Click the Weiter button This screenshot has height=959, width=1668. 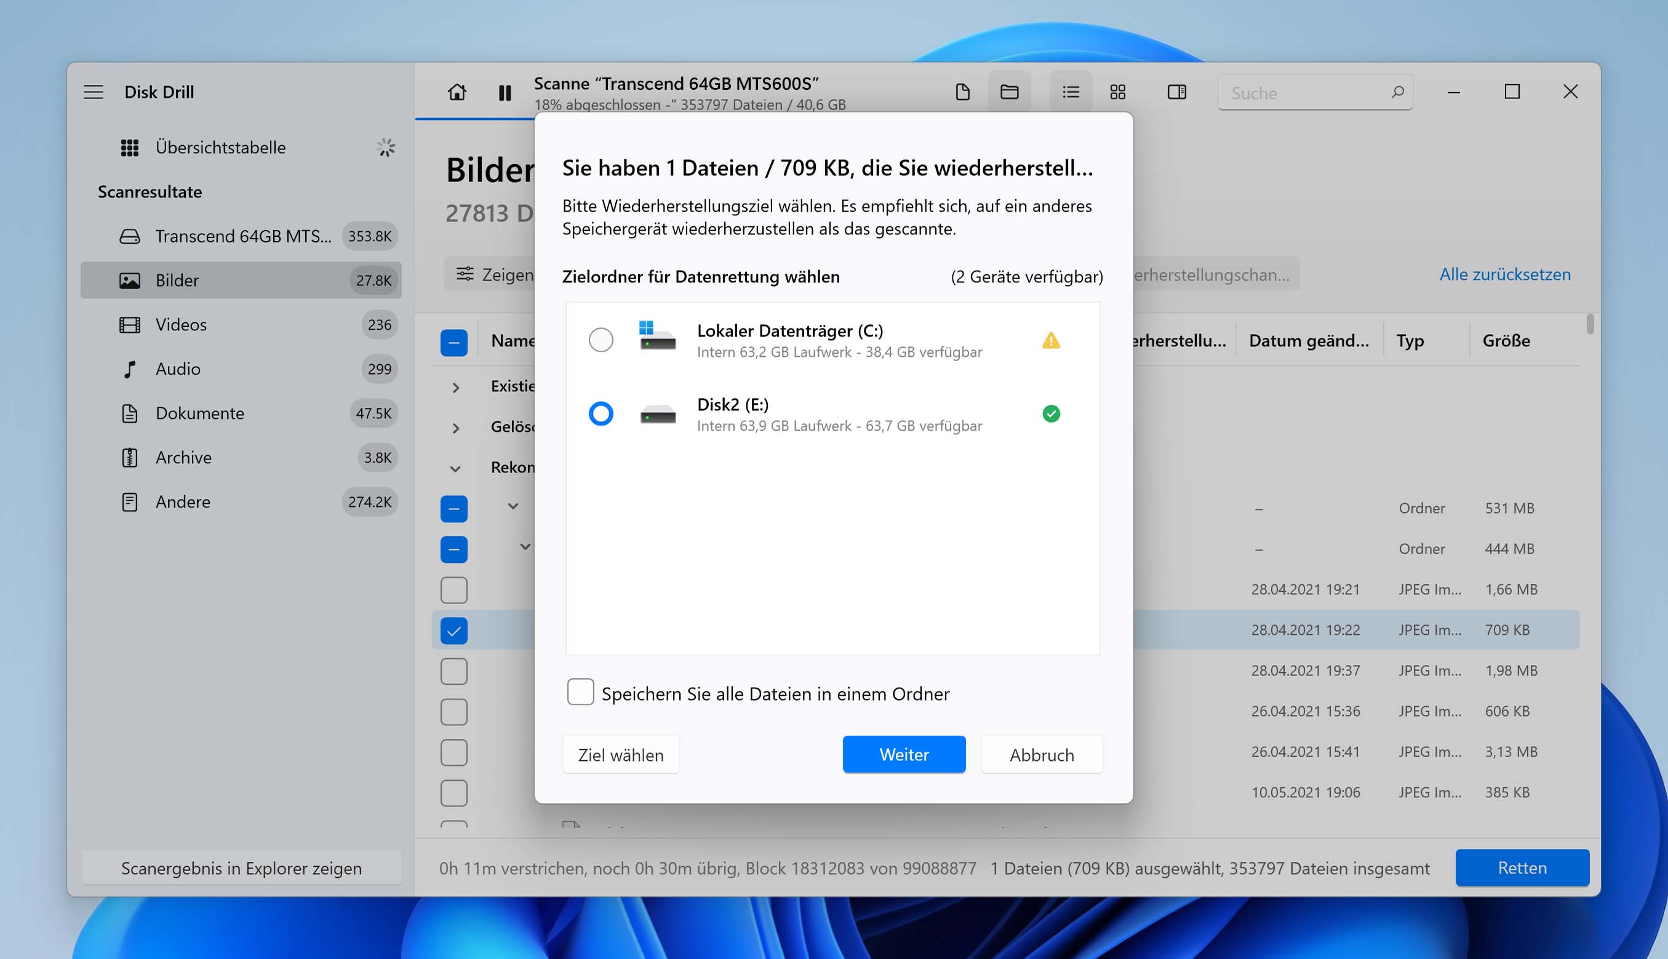click(904, 755)
